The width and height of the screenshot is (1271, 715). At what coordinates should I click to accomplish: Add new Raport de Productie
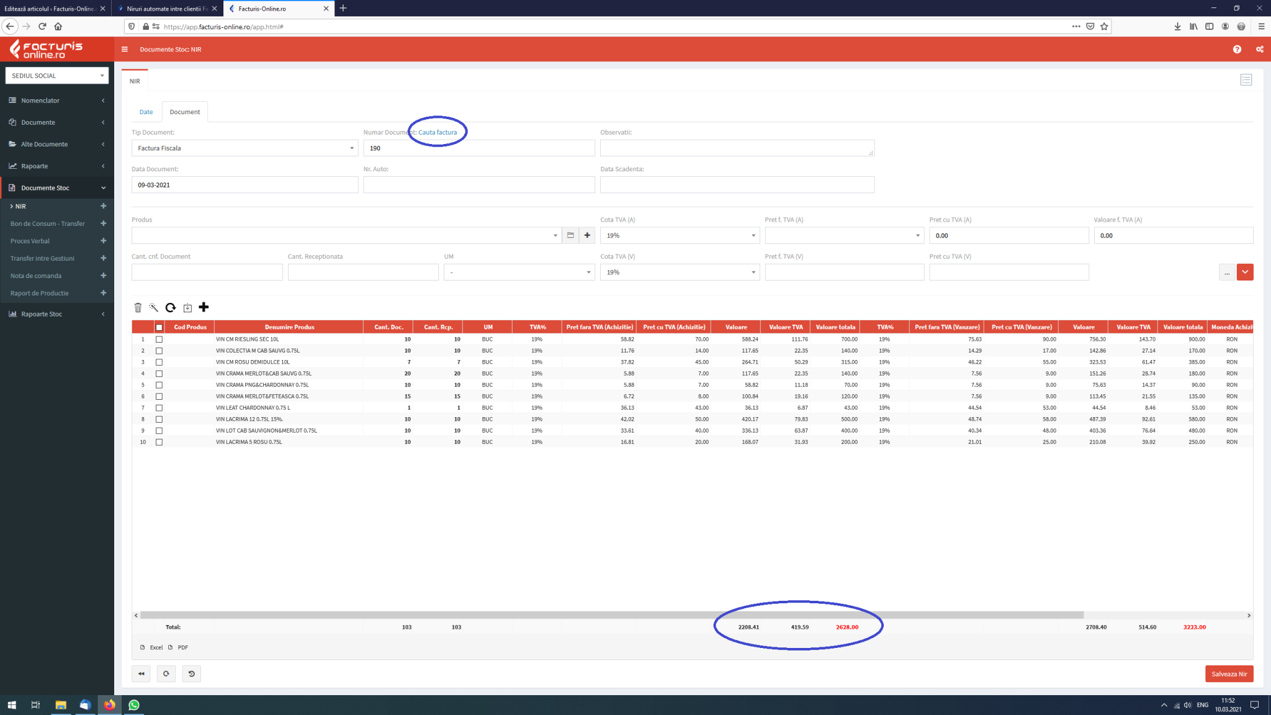pyautogui.click(x=104, y=293)
